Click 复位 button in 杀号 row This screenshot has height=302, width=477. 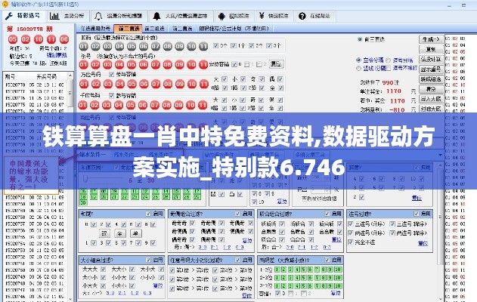(x=276, y=64)
